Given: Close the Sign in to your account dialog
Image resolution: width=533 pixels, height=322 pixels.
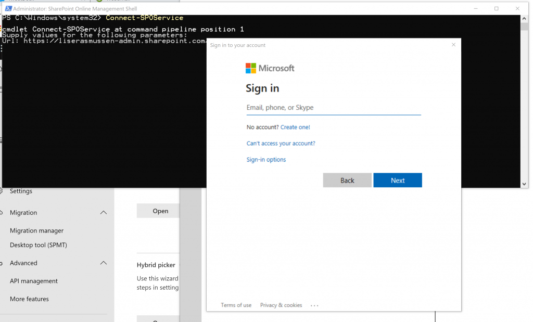Looking at the screenshot, I should tap(453, 45).
